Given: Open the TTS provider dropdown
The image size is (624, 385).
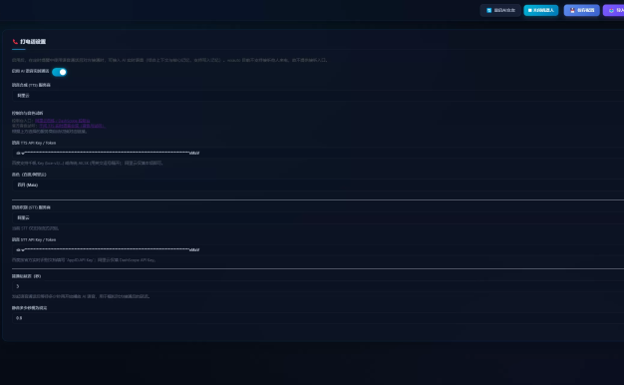Looking at the screenshot, I should [318, 96].
